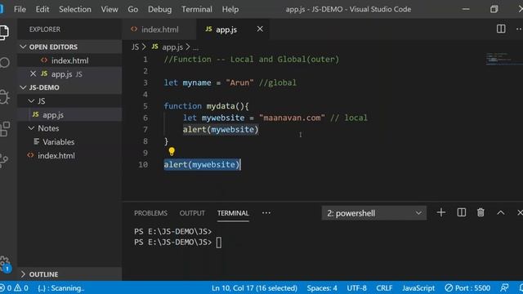
Task: Open the View menu
Action: [x=110, y=9]
